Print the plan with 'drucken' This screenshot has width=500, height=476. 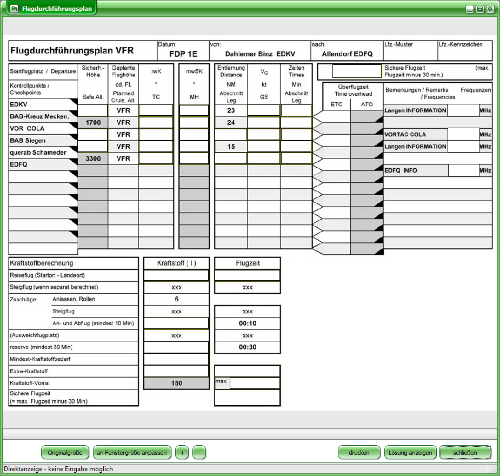click(x=359, y=452)
